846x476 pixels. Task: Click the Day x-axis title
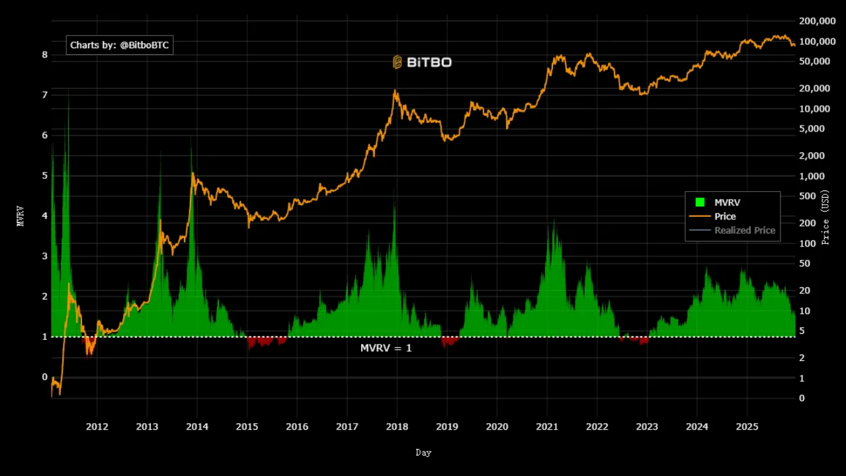(x=423, y=453)
